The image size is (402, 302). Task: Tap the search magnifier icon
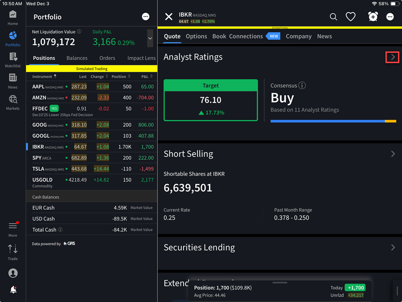333,17
